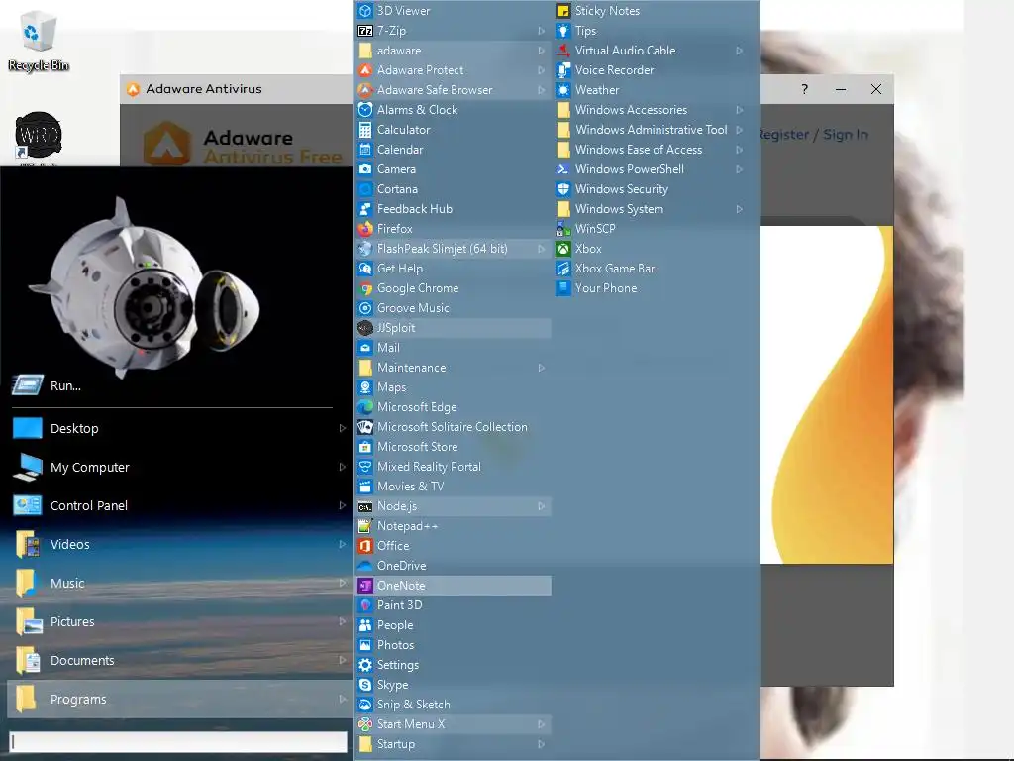Image resolution: width=1014 pixels, height=761 pixels.
Task: Open Movies & TV entry
Action: (453, 487)
